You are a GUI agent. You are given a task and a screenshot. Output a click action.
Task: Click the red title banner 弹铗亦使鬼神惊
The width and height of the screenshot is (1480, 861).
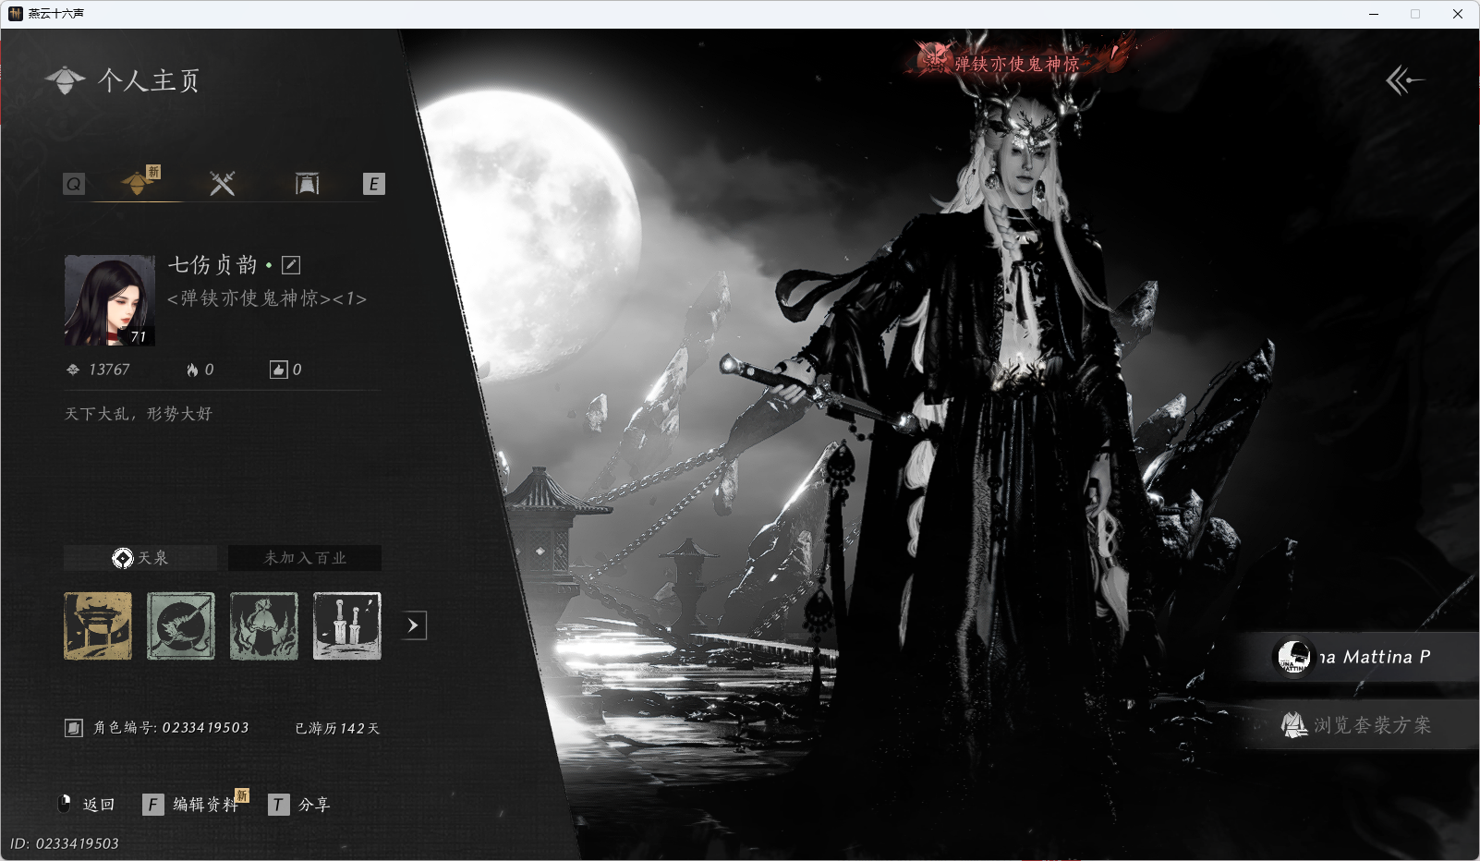click(1017, 63)
